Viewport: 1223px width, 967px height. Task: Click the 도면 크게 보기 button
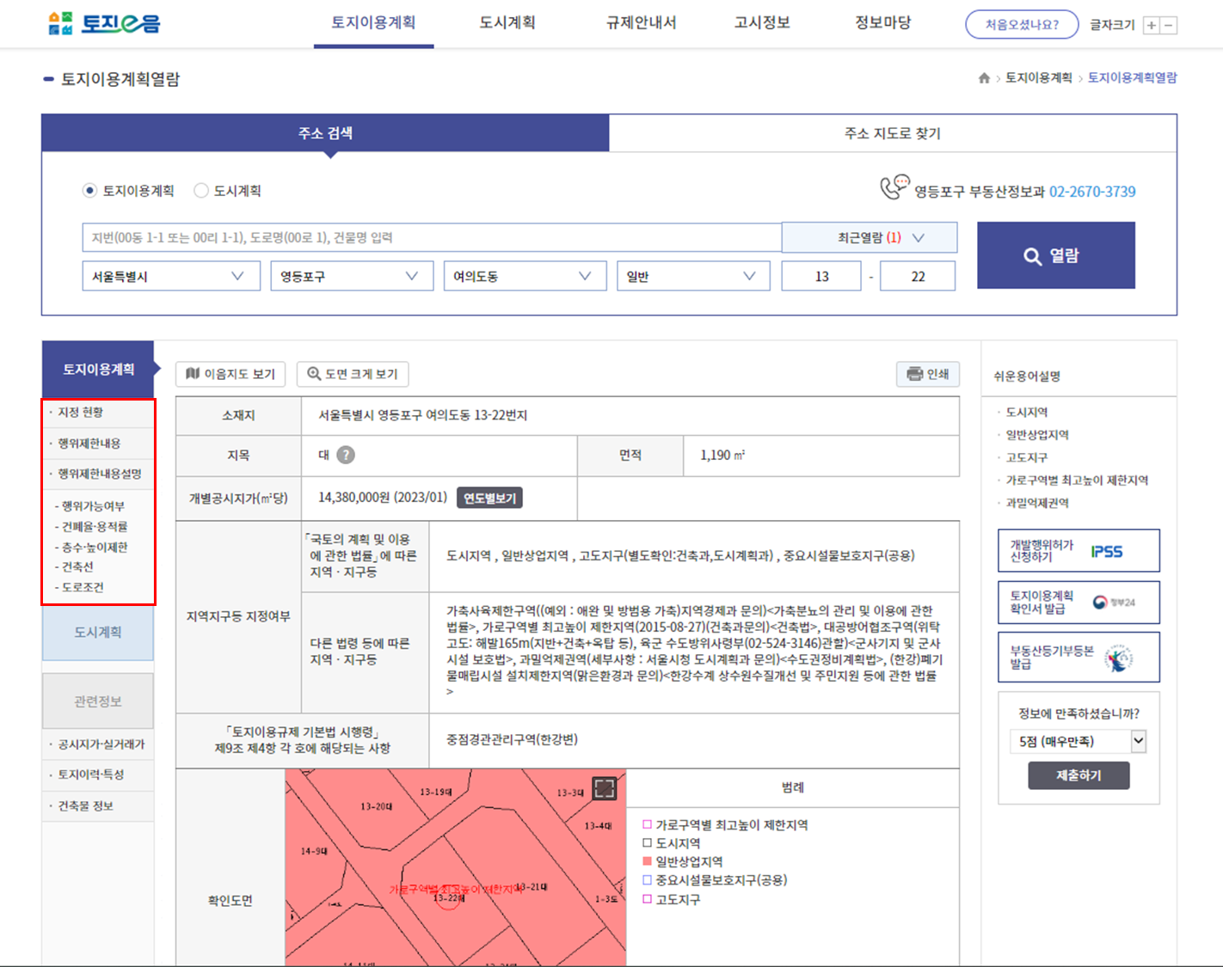click(353, 374)
